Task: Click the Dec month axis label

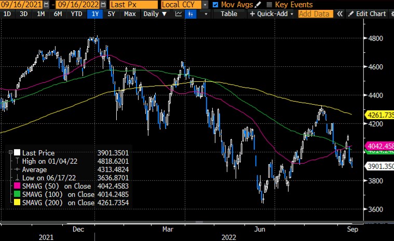Action: 78,229
